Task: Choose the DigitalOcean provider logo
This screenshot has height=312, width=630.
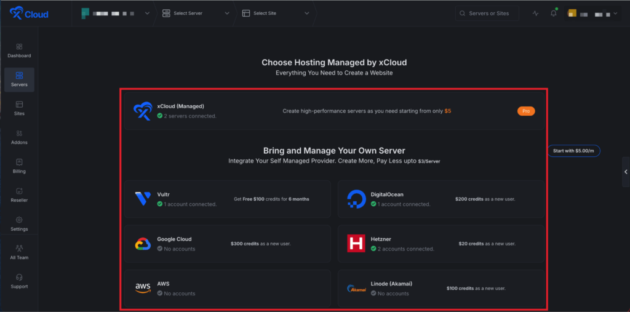Action: 356,199
